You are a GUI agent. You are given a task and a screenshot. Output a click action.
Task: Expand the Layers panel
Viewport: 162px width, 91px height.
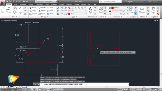pos(74,17)
